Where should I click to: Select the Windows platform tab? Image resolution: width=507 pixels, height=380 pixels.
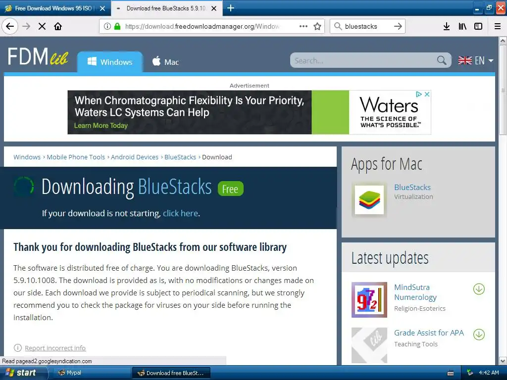pos(110,62)
